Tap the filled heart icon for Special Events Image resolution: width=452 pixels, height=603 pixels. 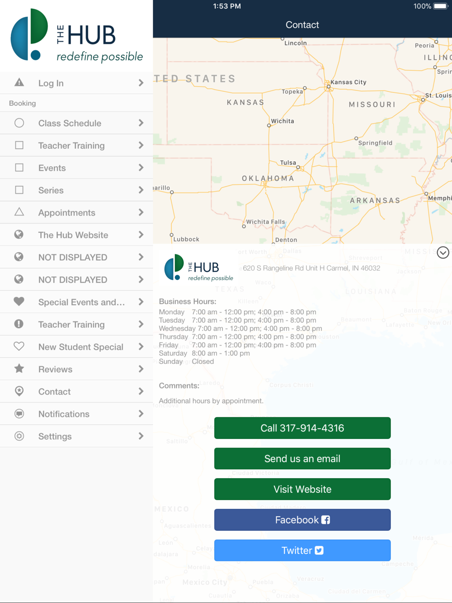pos(19,301)
